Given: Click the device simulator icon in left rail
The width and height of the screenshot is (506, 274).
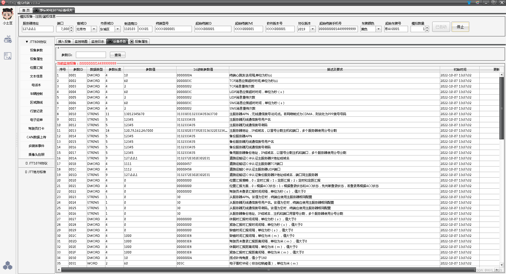Looking at the screenshot, I should 8,39.
